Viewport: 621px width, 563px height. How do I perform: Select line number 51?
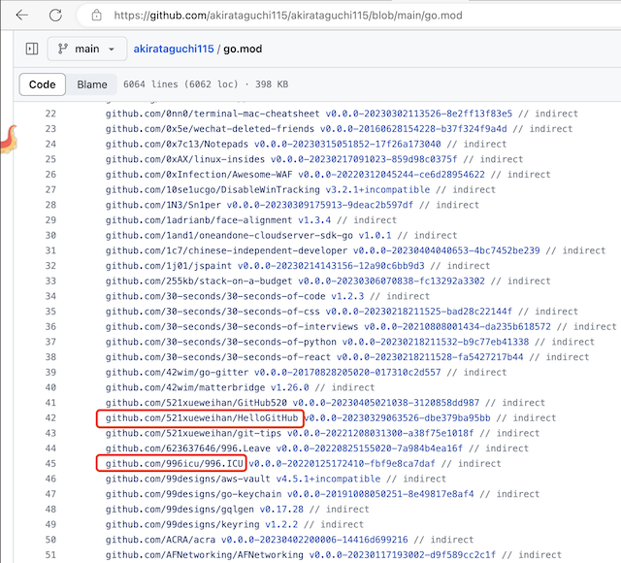click(49, 555)
